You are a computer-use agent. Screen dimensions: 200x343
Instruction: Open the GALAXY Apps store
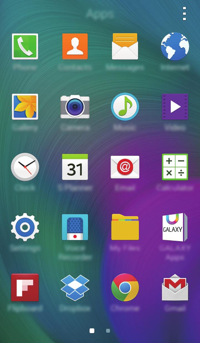click(x=175, y=227)
